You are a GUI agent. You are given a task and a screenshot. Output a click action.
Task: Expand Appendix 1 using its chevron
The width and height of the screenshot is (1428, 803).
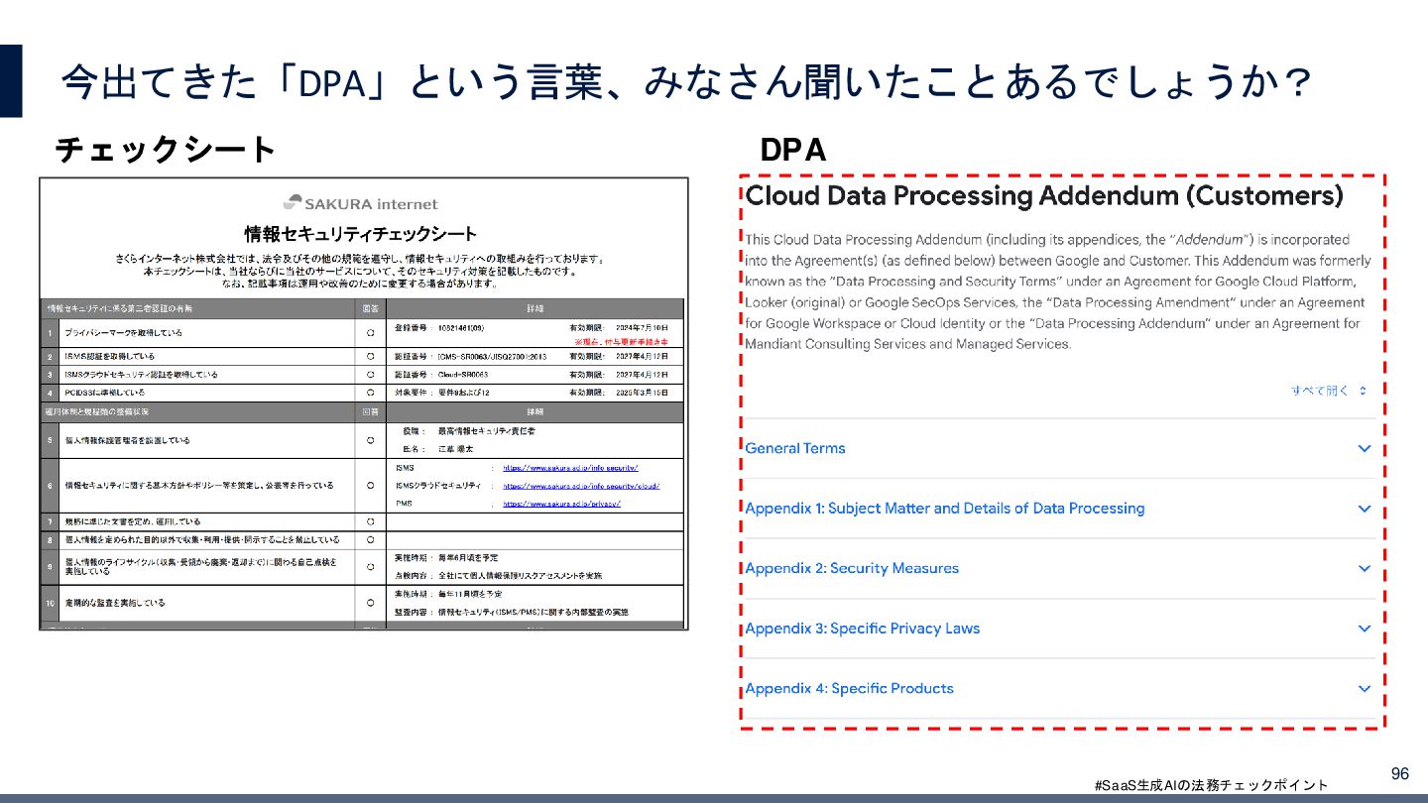pos(1365,509)
